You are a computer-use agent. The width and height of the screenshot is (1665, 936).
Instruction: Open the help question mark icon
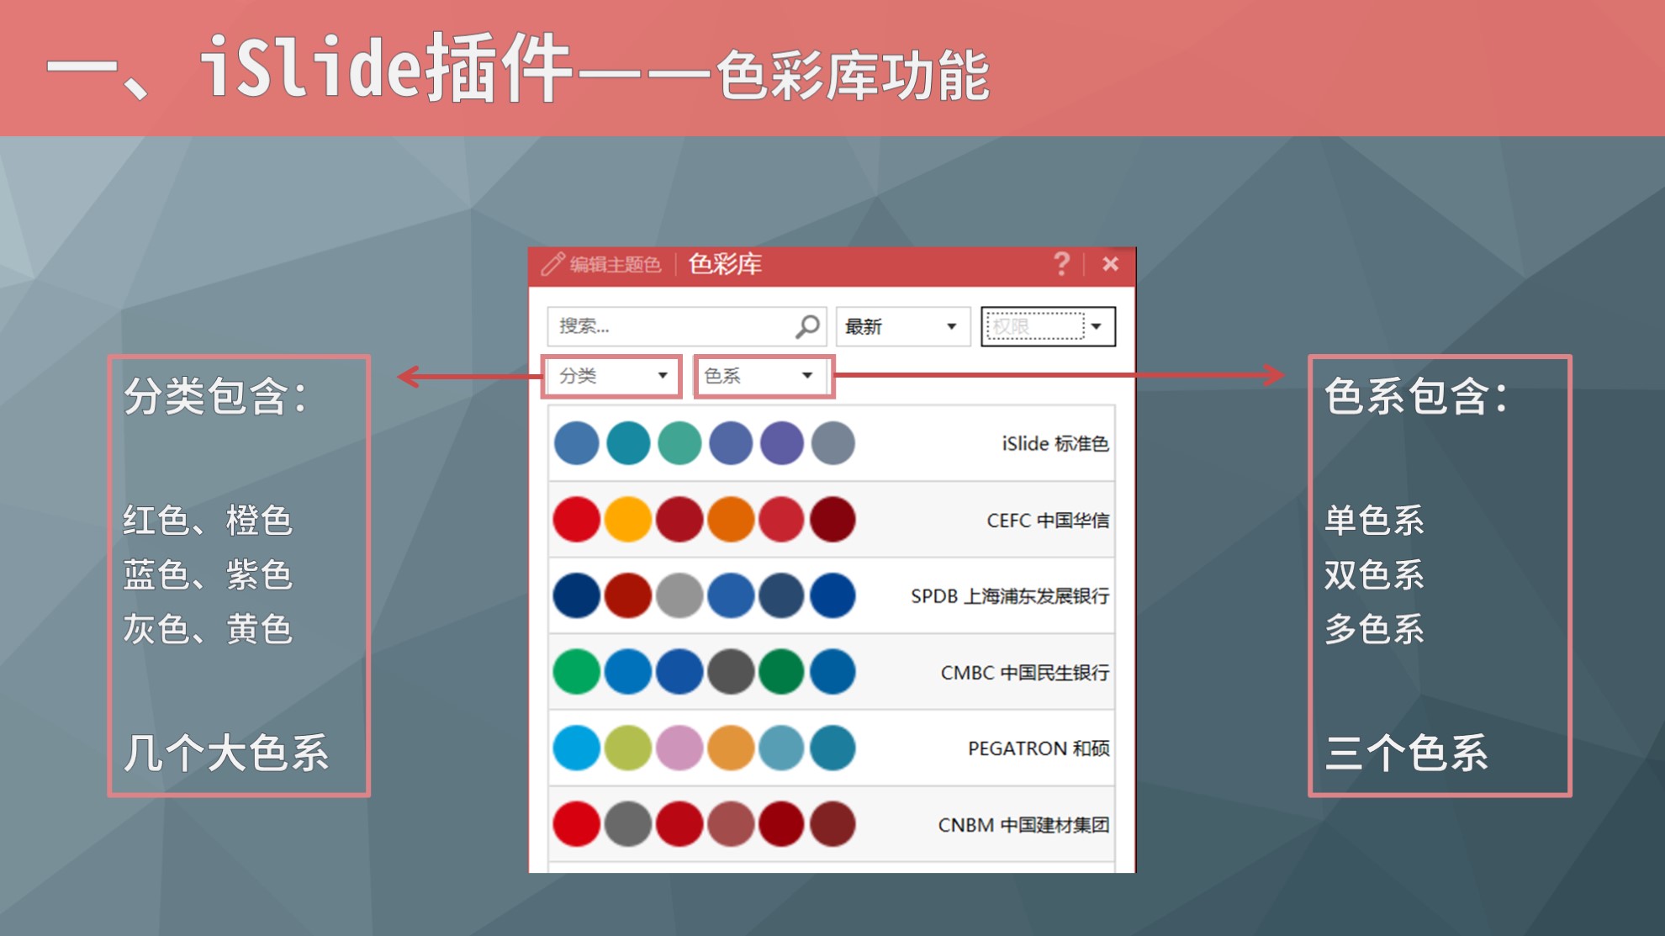(1062, 263)
